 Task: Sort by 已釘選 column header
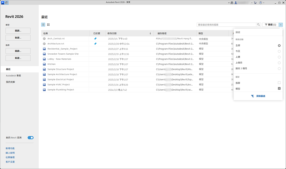tap(97, 33)
